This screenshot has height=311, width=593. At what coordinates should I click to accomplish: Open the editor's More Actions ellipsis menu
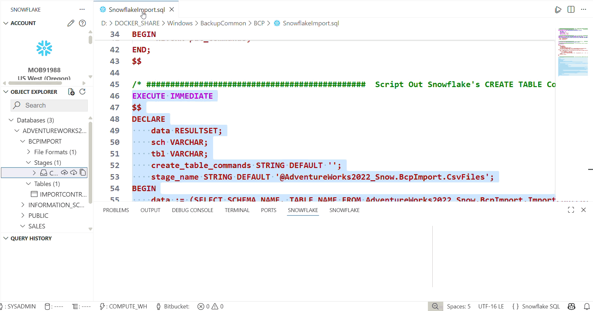tap(584, 10)
